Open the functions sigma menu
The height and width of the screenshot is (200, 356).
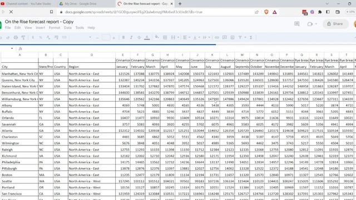pyautogui.click(x=251, y=37)
